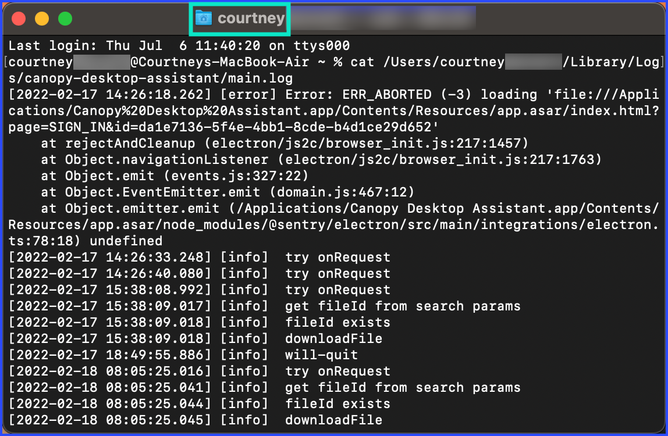This screenshot has width=668, height=436.
Task: Click the 'will-quit' log entry
Action: point(321,355)
